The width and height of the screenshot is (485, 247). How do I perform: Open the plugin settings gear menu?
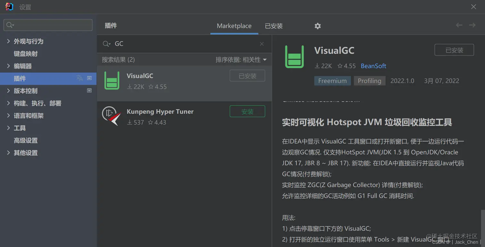click(318, 26)
